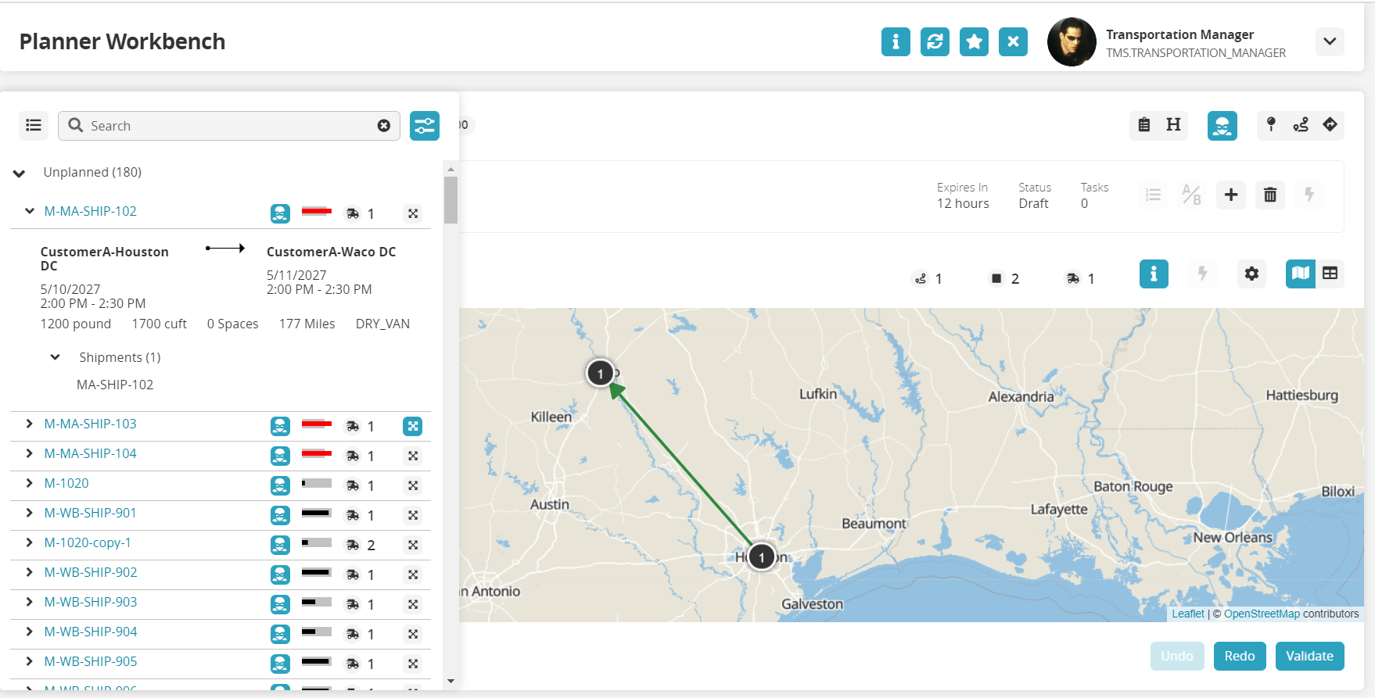This screenshot has height=698, width=1375.
Task: Click the trash delete icon
Action: click(1270, 195)
